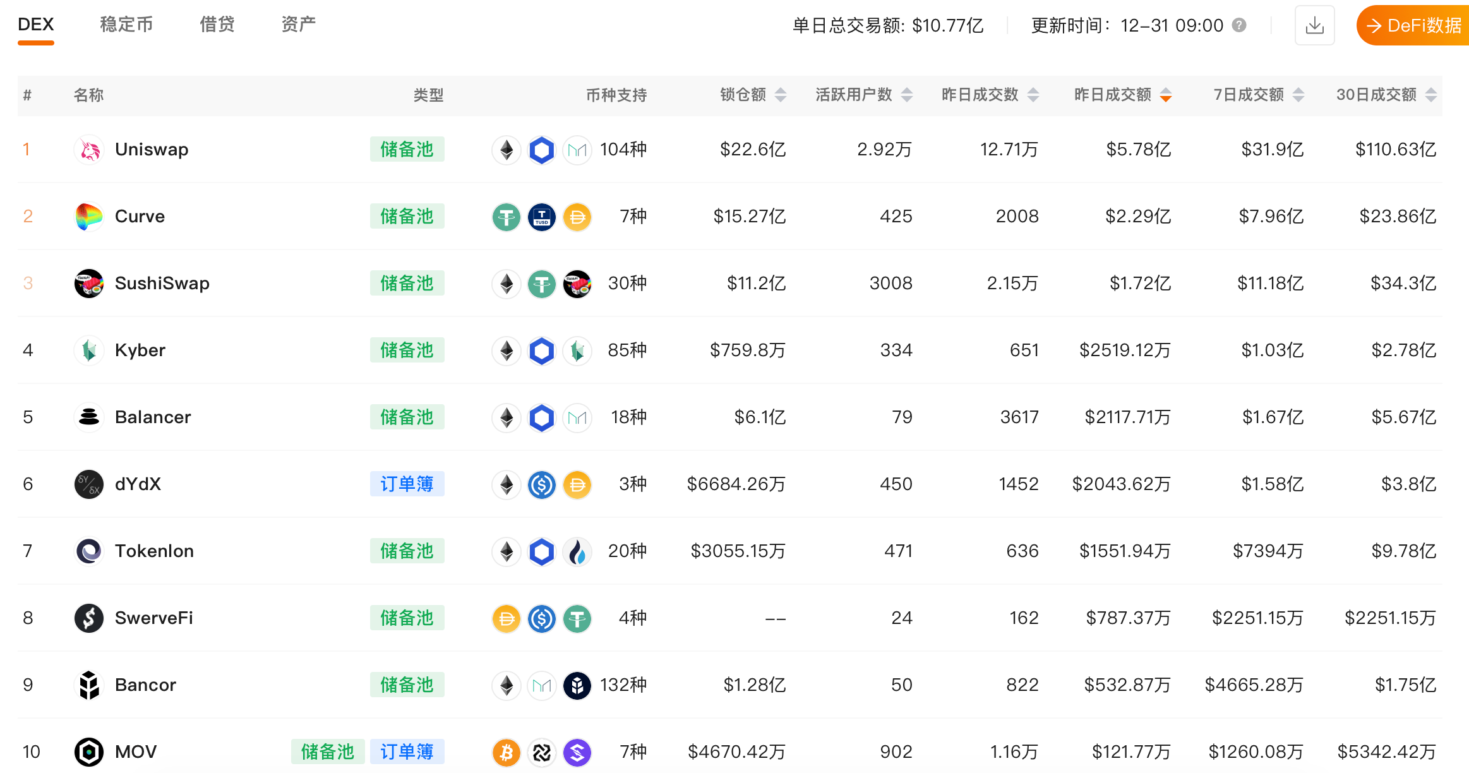
Task: Click the 币种支持 column header
Action: pyautogui.click(x=616, y=95)
